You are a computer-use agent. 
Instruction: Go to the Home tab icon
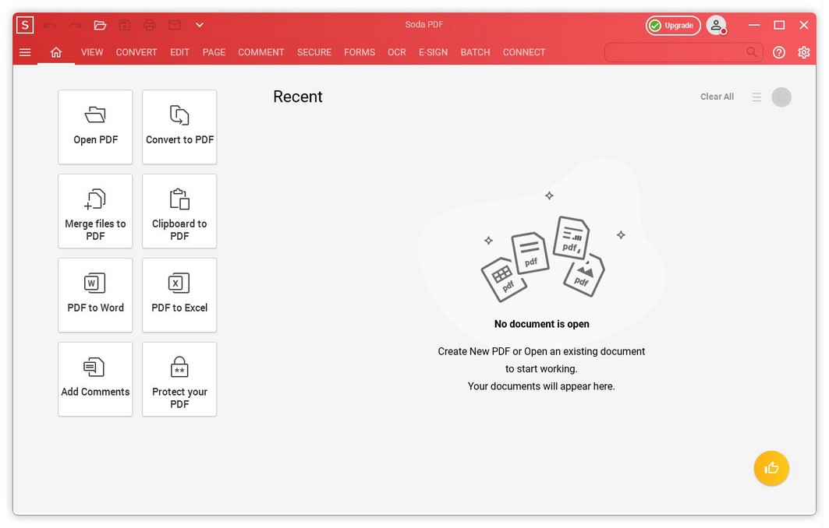56,52
